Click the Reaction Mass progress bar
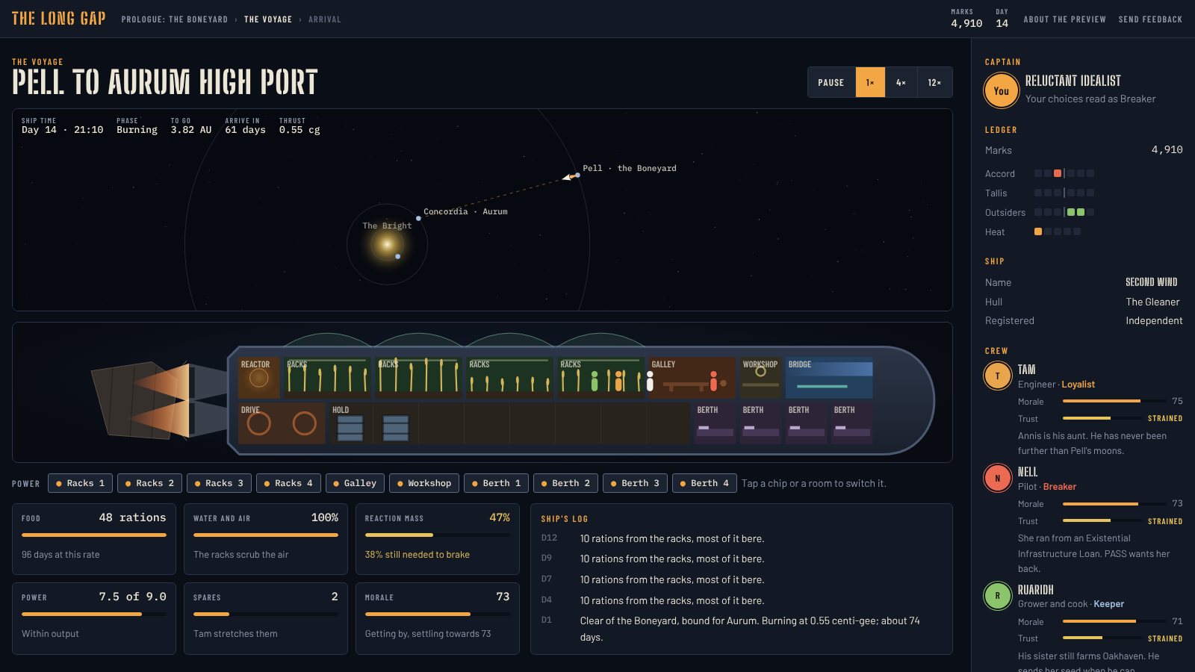This screenshot has height=672, width=1195. click(x=438, y=535)
